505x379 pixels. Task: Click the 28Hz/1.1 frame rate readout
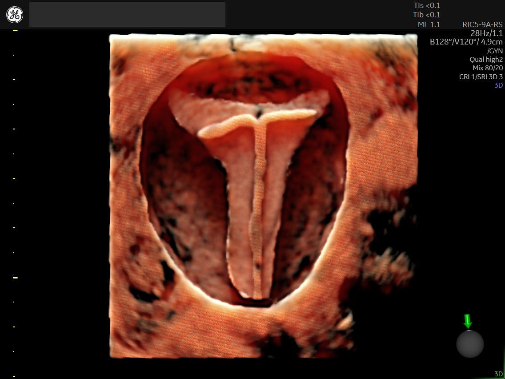pyautogui.click(x=486, y=33)
